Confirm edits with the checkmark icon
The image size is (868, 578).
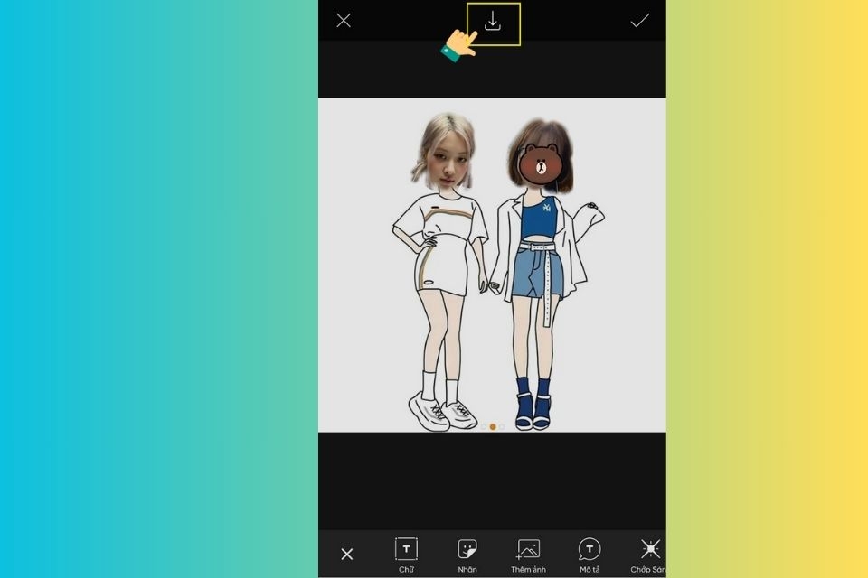(639, 21)
